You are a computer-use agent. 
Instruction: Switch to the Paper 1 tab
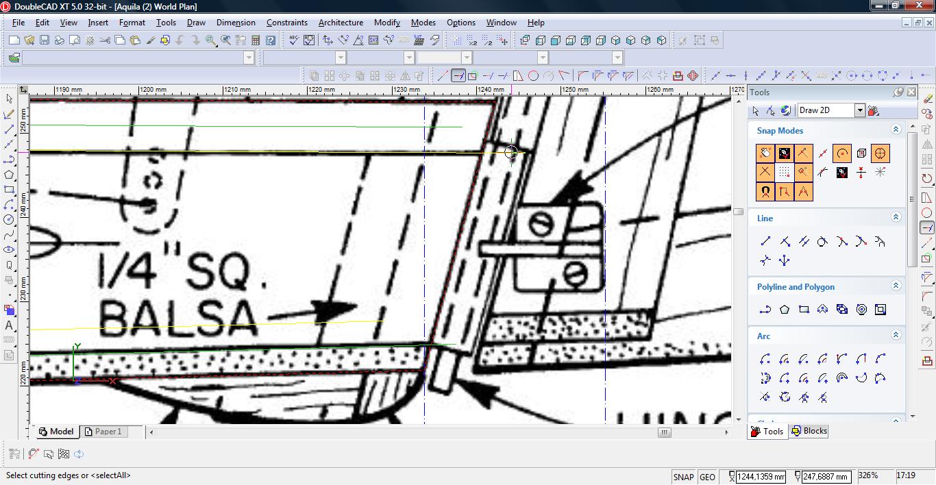pyautogui.click(x=103, y=432)
